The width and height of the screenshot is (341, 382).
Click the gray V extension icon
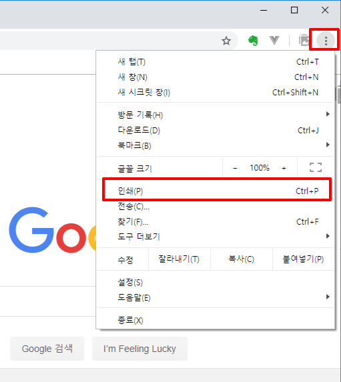[x=274, y=41]
